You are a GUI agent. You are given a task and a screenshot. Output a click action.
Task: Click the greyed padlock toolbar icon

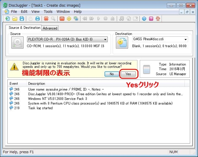point(31,19)
